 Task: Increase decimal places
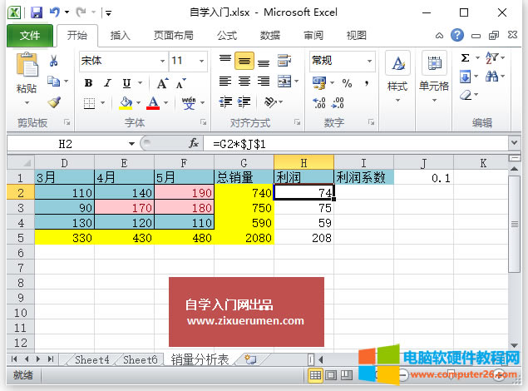coord(319,102)
